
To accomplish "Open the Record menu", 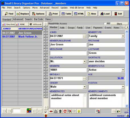I will 55,8.
